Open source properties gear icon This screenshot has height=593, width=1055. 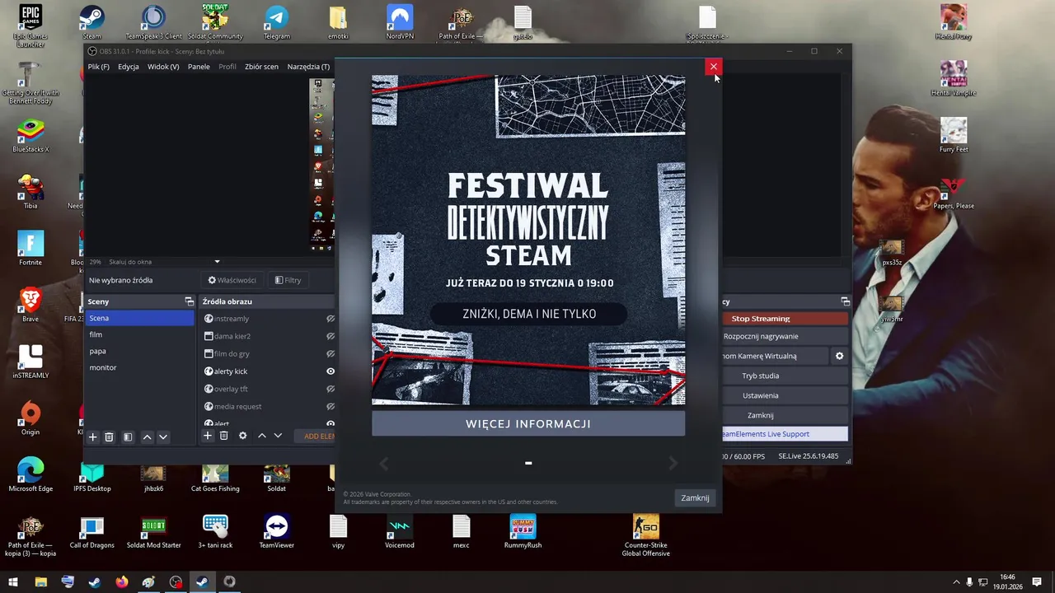pos(242,436)
